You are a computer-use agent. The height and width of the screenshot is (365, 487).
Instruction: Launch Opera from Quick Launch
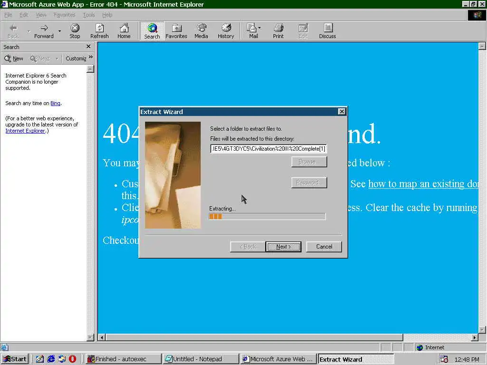click(73, 359)
